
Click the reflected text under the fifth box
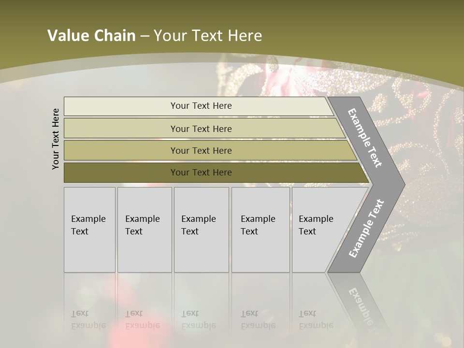point(316,319)
